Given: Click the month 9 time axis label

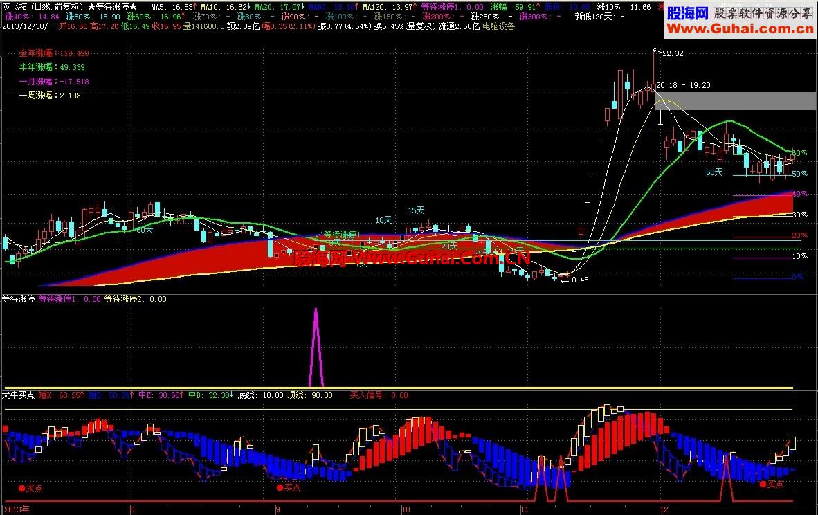Looking at the screenshot, I should click(278, 509).
